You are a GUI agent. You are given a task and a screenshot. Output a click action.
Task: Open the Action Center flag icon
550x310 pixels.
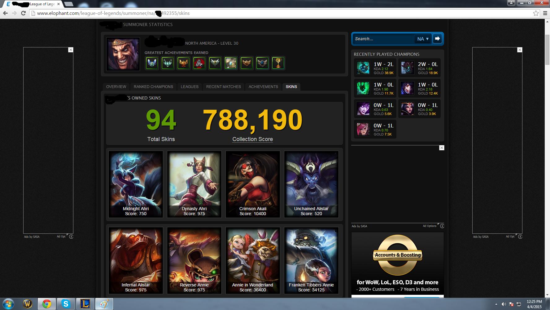point(511,304)
